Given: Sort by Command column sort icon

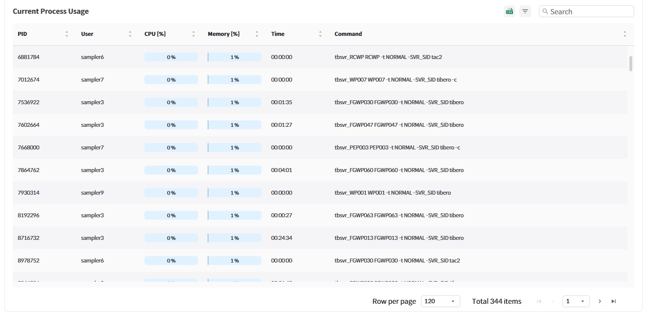Looking at the screenshot, I should [x=624, y=34].
